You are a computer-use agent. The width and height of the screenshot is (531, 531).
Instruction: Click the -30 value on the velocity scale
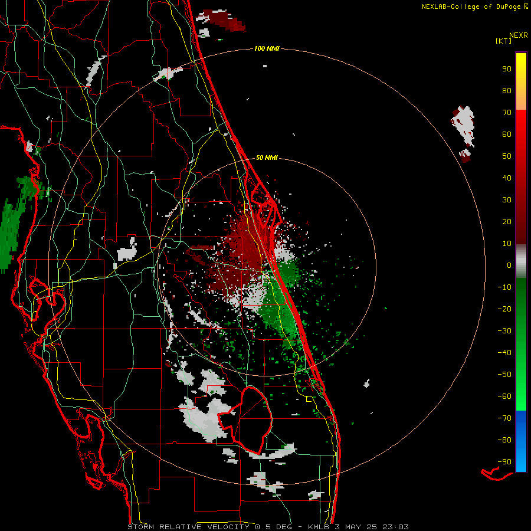tap(504, 331)
